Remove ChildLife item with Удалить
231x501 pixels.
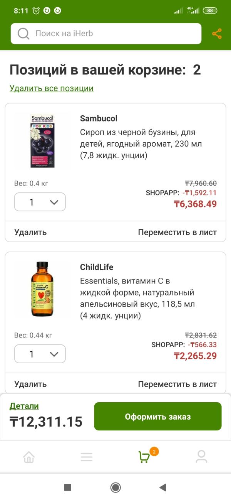click(x=30, y=384)
